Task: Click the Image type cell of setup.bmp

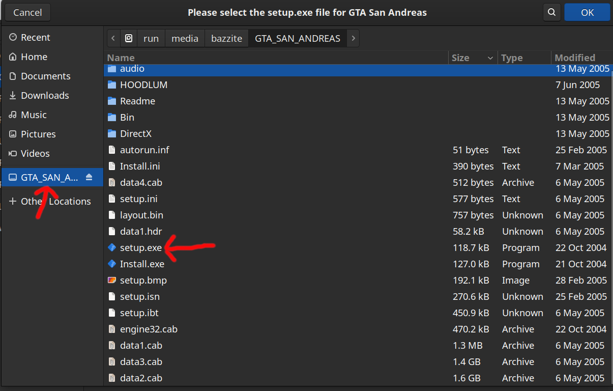Action: click(516, 280)
